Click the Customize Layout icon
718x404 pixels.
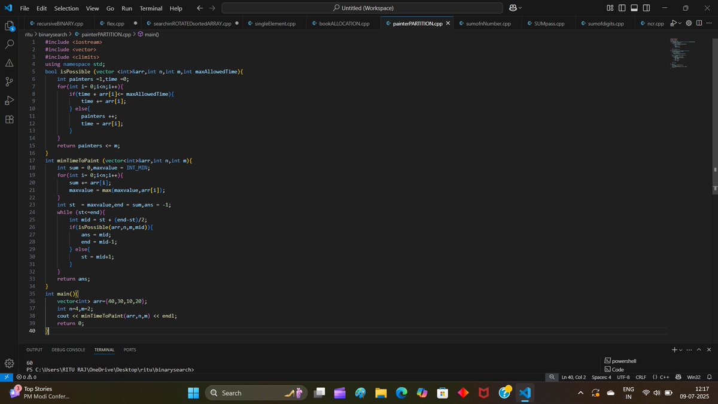pos(610,8)
